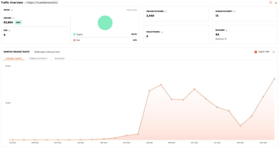Click the JUL 2024 x-axis label
The image size is (280, 147).
(x=81, y=143)
